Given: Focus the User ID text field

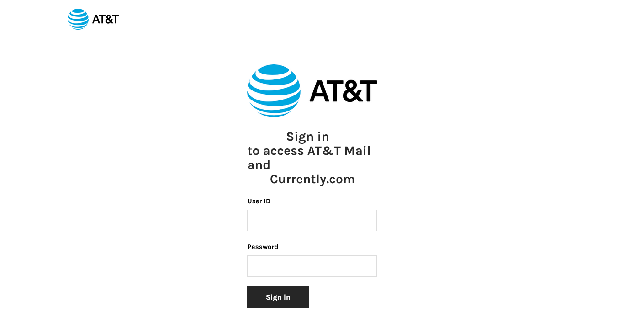Looking at the screenshot, I should pyautogui.click(x=312, y=220).
